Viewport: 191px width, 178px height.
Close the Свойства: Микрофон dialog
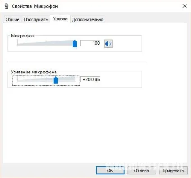(185, 6)
